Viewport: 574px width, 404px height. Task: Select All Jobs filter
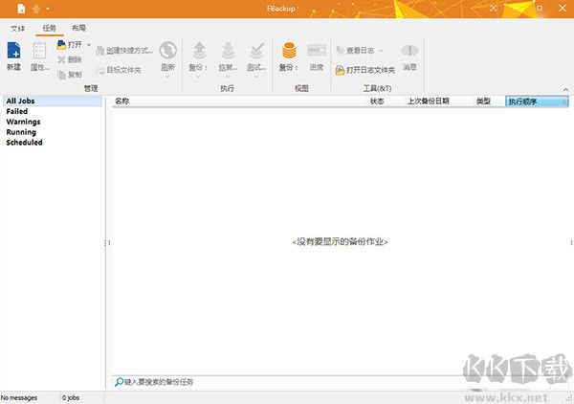tap(52, 101)
